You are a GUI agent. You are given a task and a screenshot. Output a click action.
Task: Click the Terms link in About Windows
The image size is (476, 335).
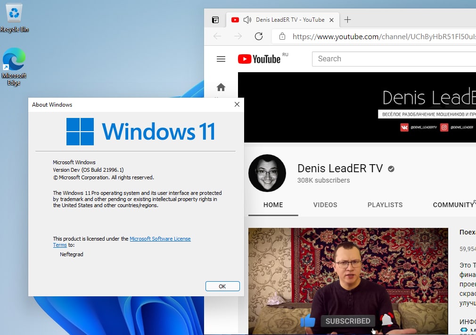pos(60,245)
